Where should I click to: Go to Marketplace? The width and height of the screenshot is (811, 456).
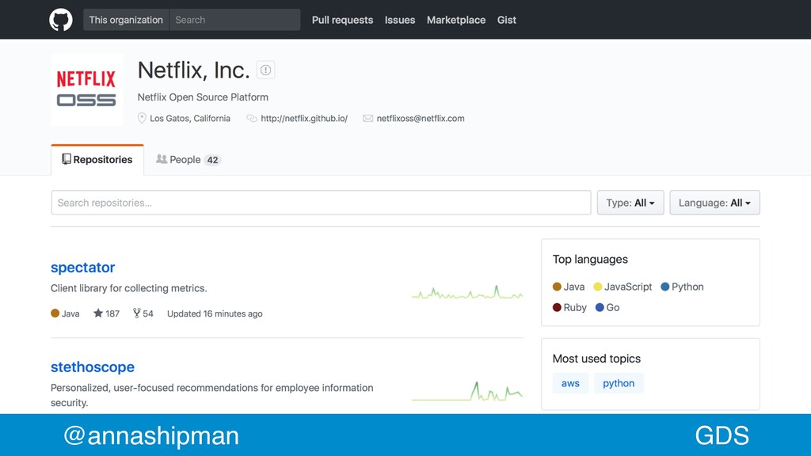[456, 20]
